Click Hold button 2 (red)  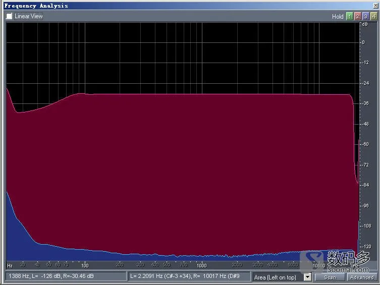coord(357,17)
